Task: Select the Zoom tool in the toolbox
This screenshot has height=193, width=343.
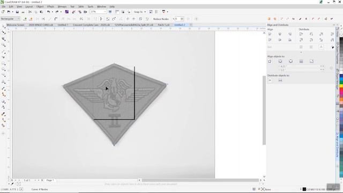Action: click(x=3, y=45)
